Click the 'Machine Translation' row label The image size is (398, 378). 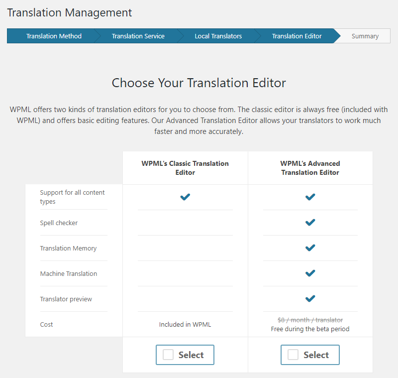click(69, 273)
